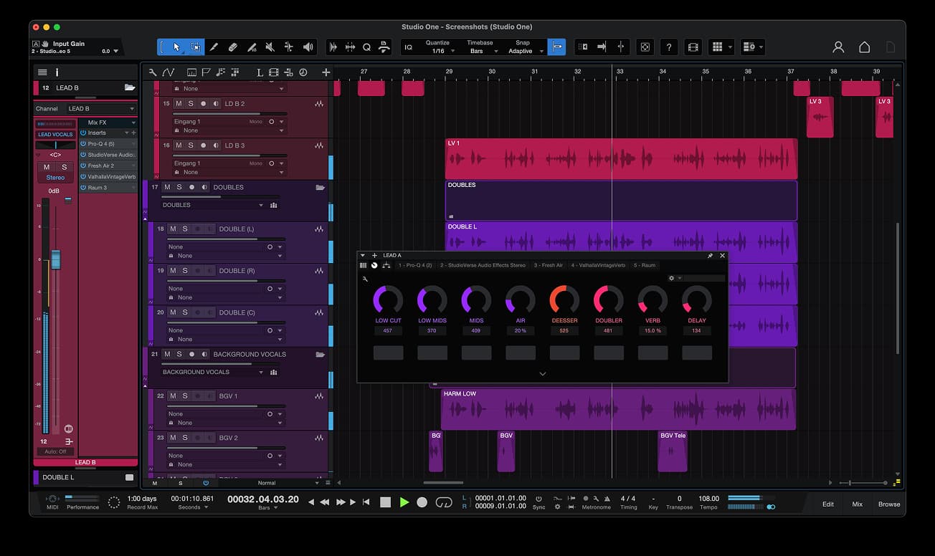Open the user account icon

pyautogui.click(x=838, y=47)
